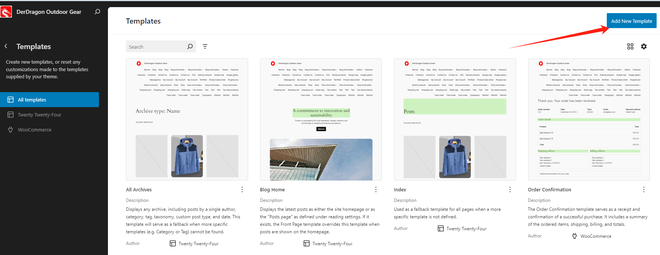Open the filter options icon
Screen dimensions: 660x255
click(x=205, y=46)
